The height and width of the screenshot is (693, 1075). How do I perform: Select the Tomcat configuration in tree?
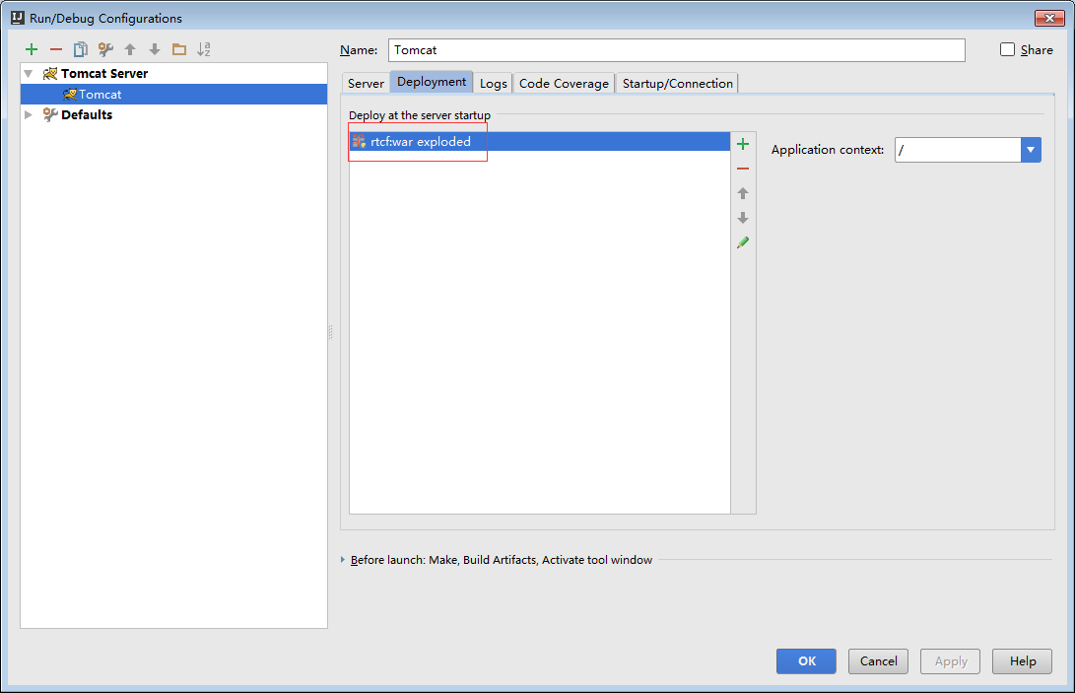174,94
